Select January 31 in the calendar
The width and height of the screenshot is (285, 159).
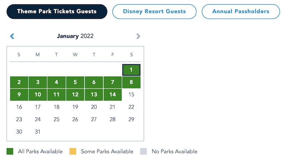pos(38,132)
